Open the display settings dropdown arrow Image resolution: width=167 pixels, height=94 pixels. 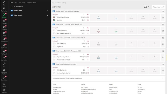tap(149, 7)
